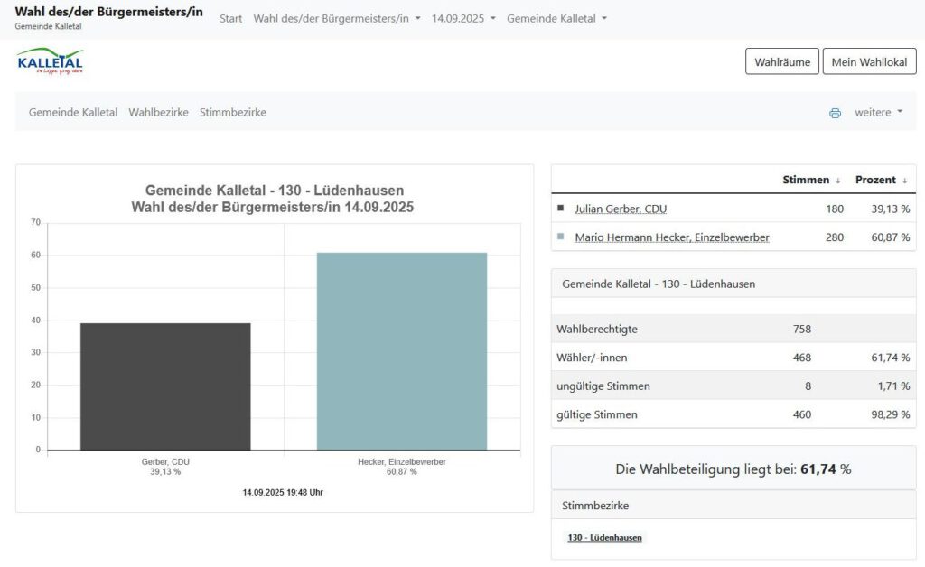Click the 39,13 % cell in the Gerber row
Screen dimensions: 925x567
(890, 209)
